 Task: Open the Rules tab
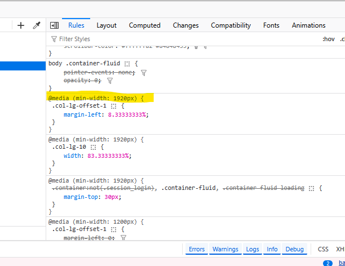(x=76, y=25)
